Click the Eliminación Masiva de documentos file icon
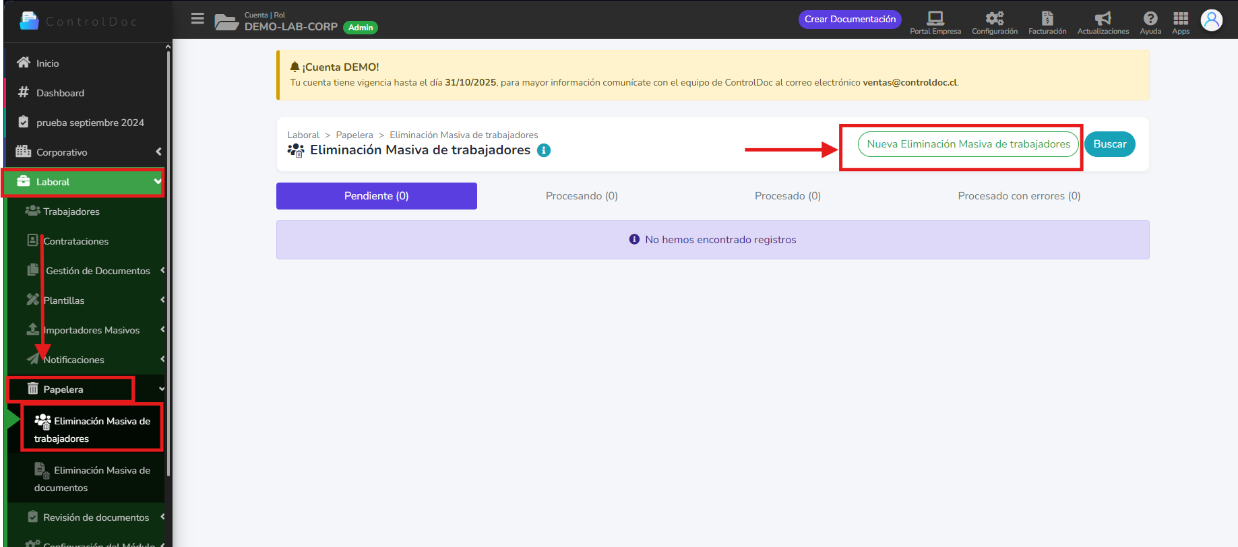 (42, 470)
